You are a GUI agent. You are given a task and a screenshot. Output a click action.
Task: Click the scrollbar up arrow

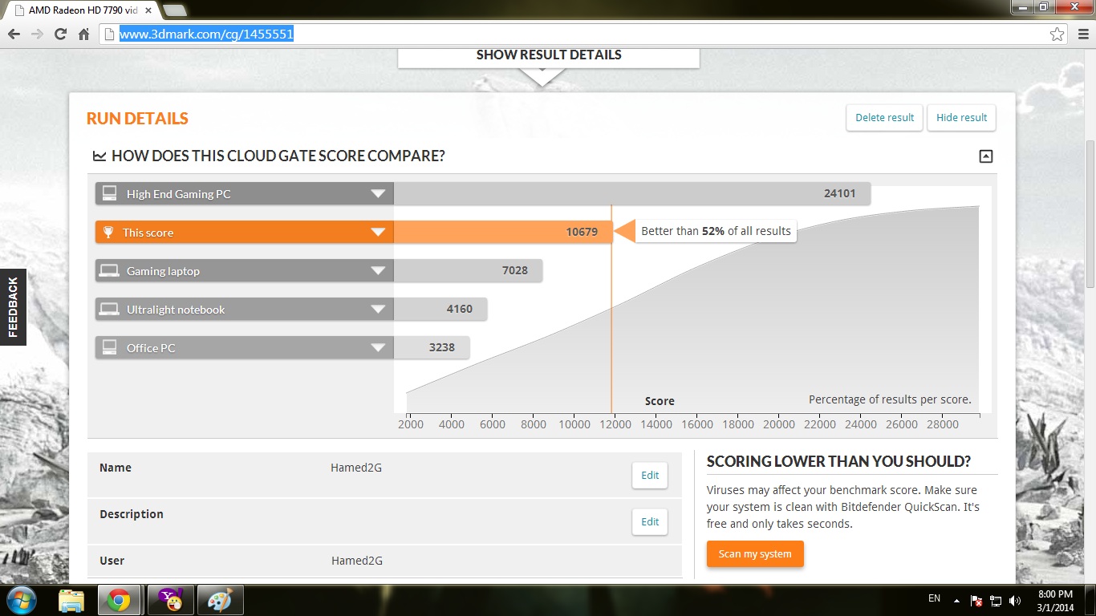pyautogui.click(x=1090, y=55)
